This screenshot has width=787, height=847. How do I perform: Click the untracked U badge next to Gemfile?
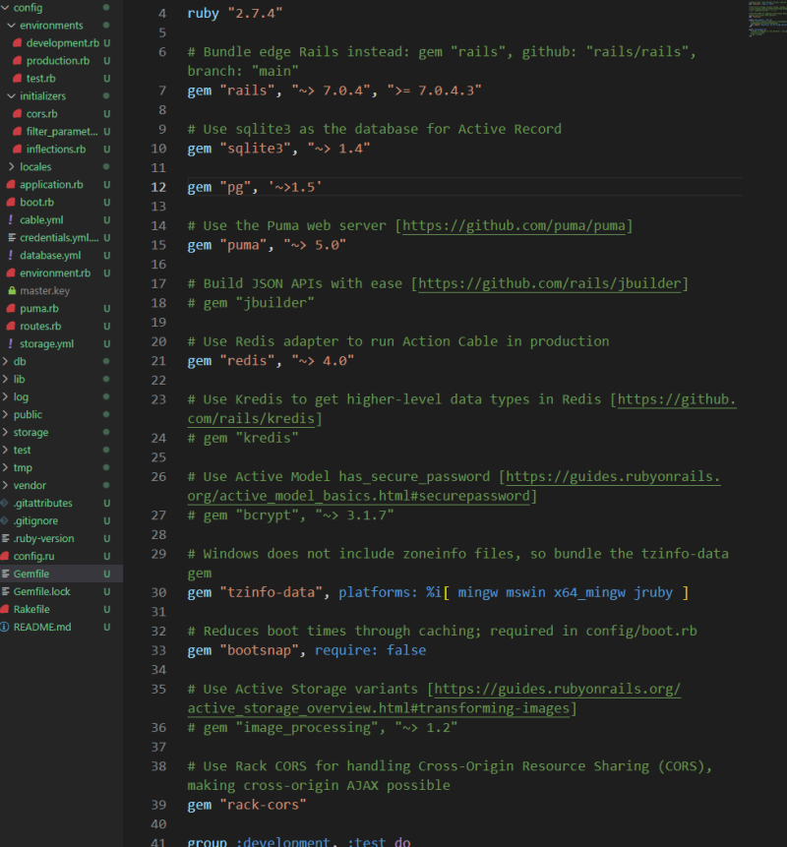[107, 574]
